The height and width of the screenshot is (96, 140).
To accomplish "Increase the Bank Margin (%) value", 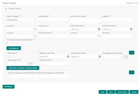I will (x=31, y=63).
